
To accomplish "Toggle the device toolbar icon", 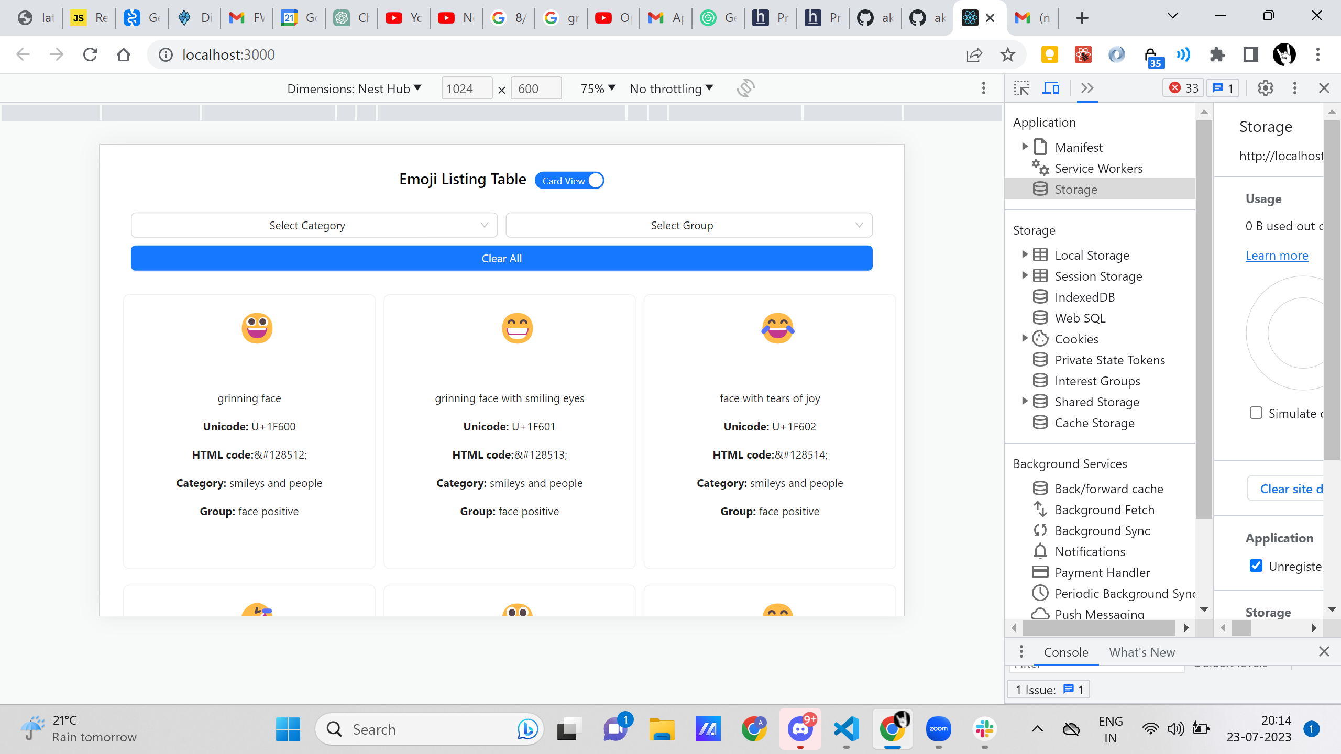I will (x=1051, y=88).
